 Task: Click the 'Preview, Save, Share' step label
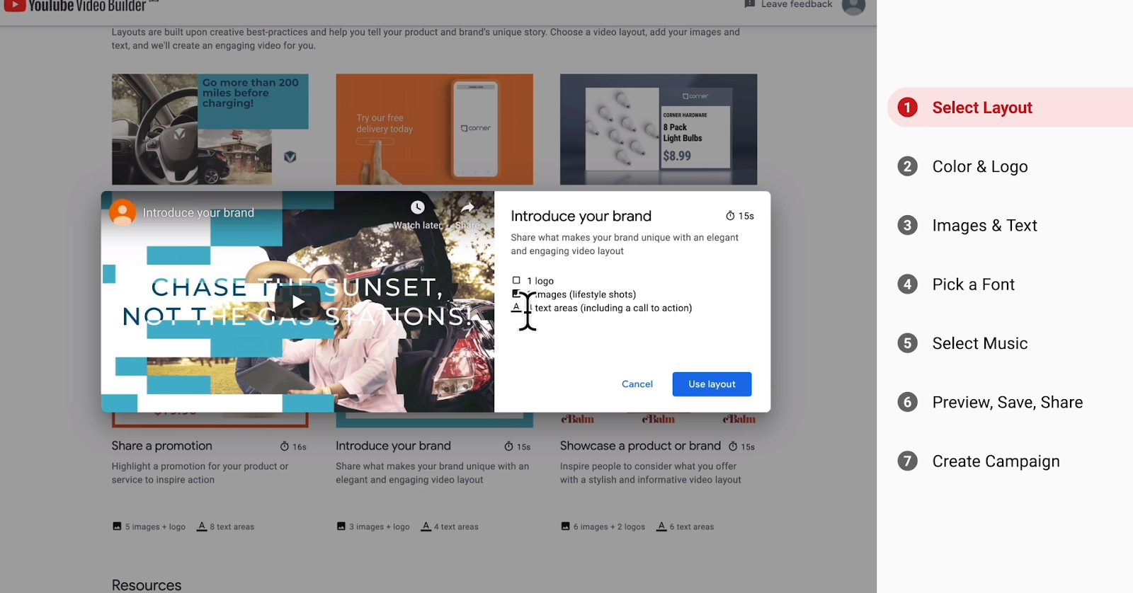click(x=1008, y=402)
